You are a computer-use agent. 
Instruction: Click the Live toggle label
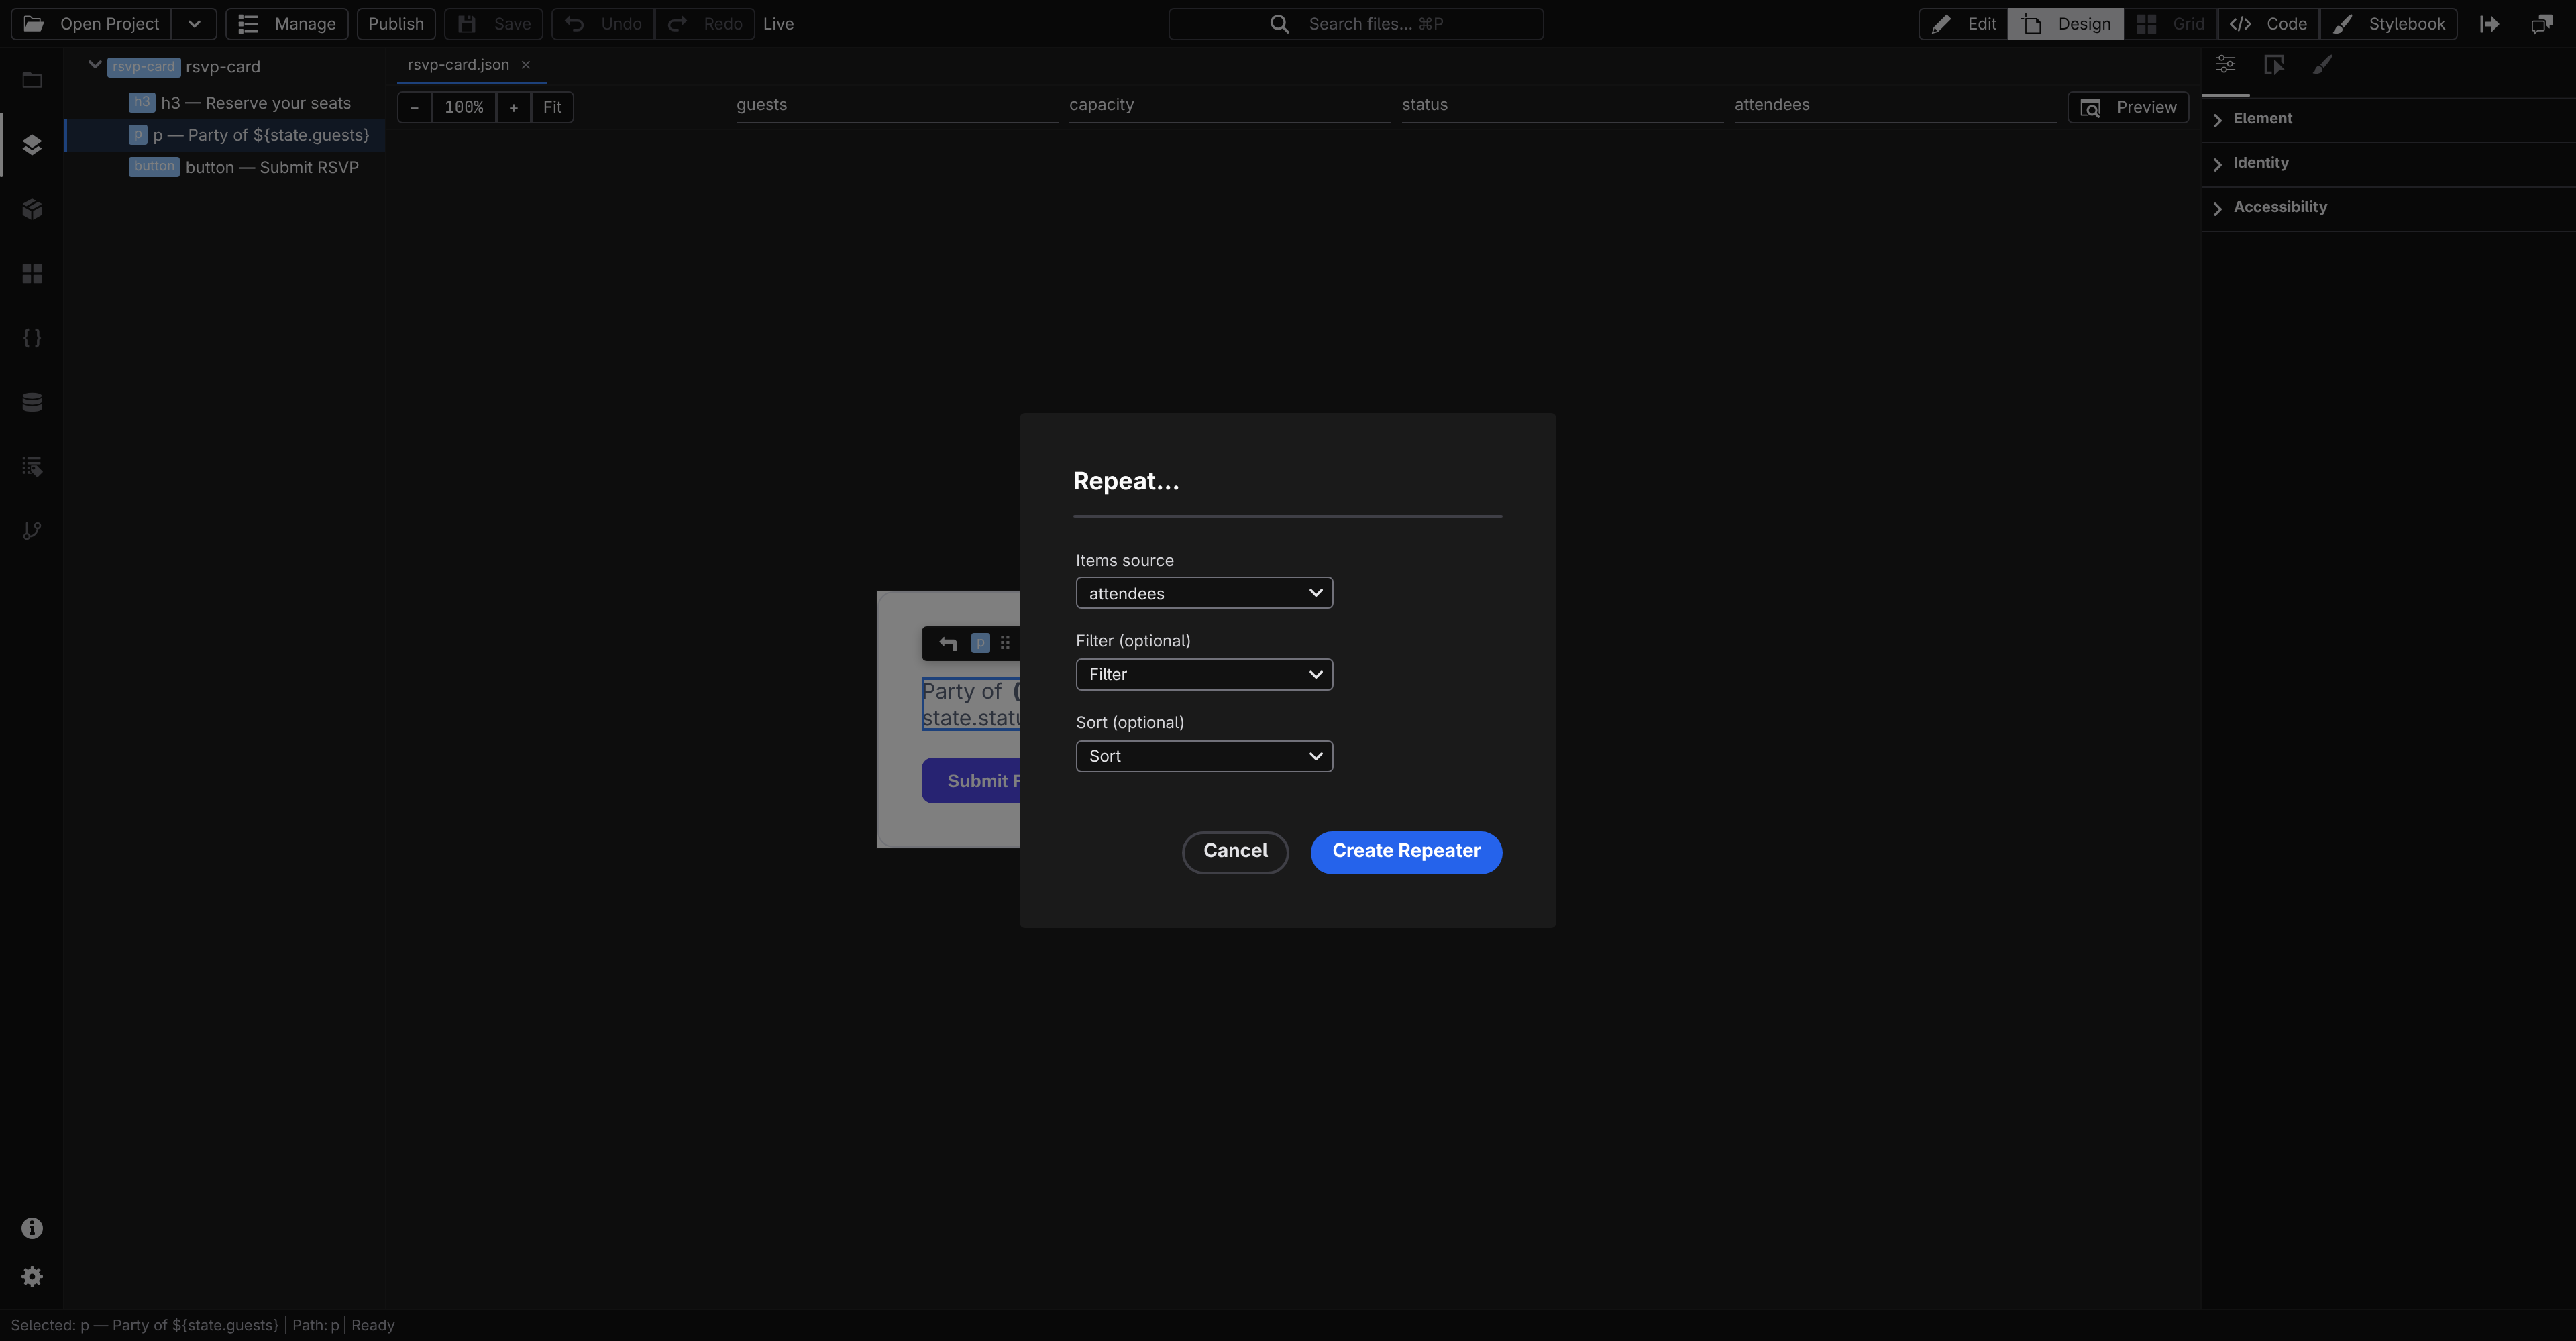point(778,24)
